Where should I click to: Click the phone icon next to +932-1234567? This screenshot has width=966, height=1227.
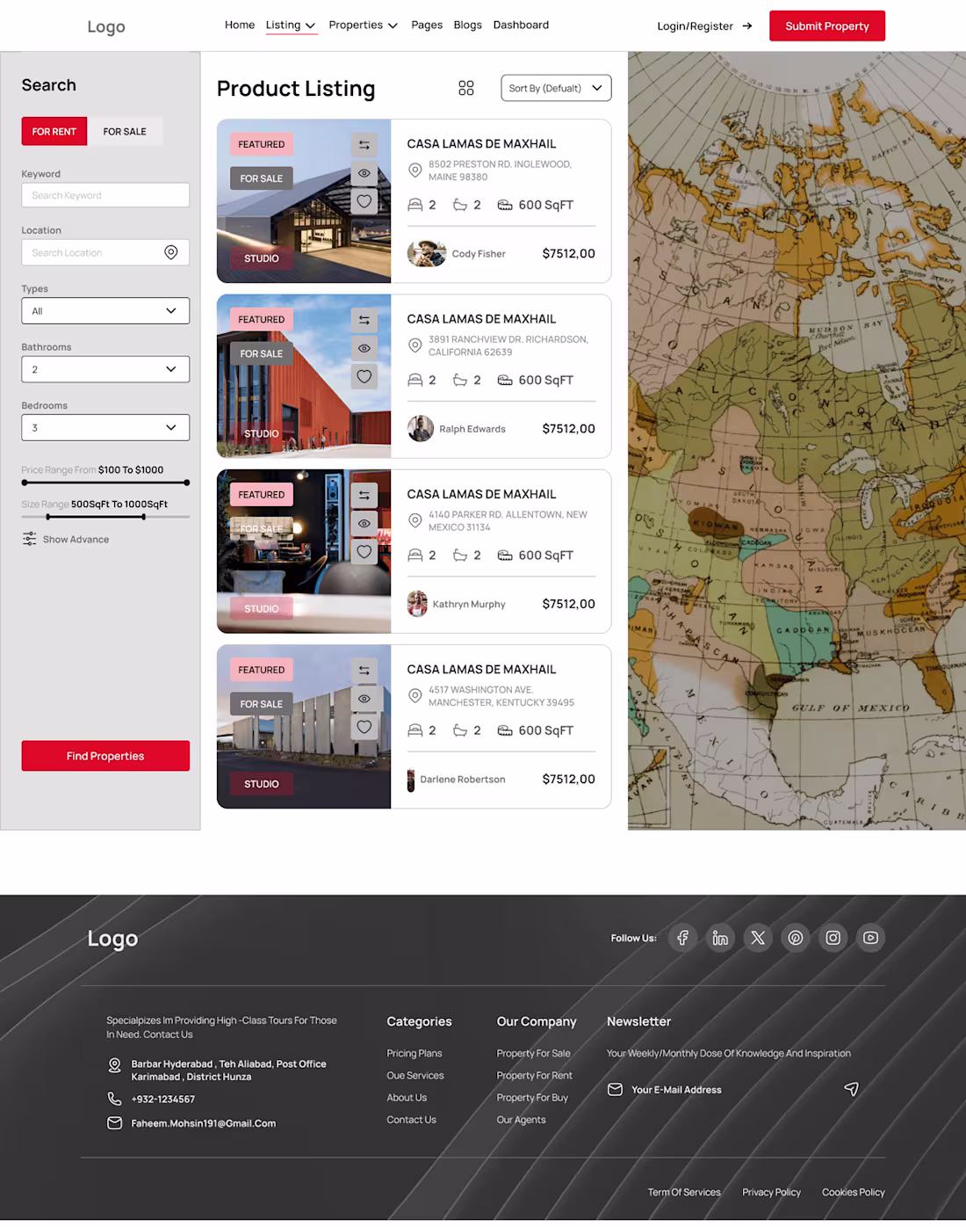(115, 1099)
